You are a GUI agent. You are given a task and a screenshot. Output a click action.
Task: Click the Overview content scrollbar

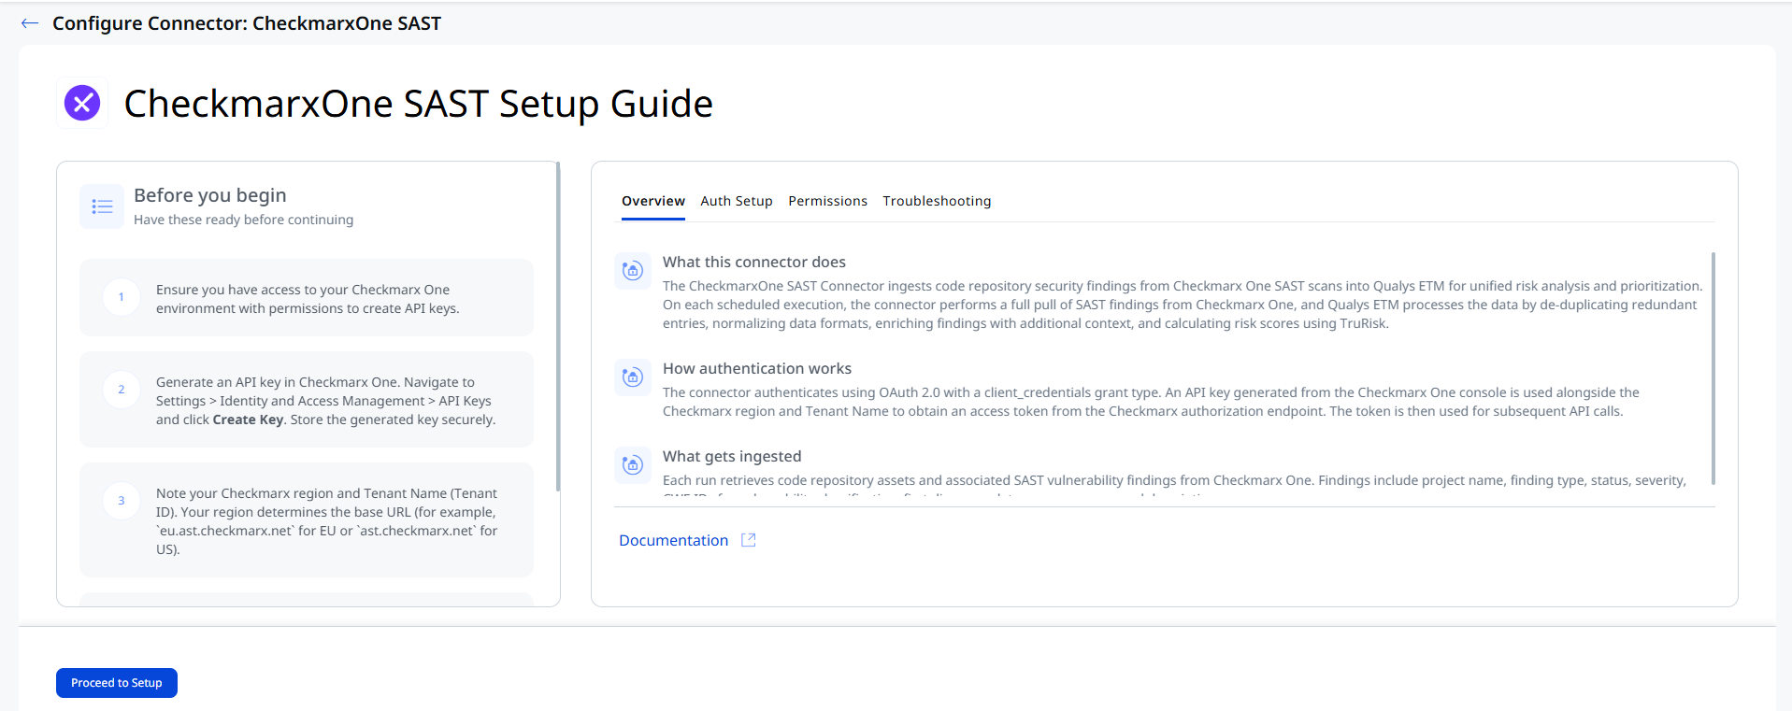click(1713, 368)
